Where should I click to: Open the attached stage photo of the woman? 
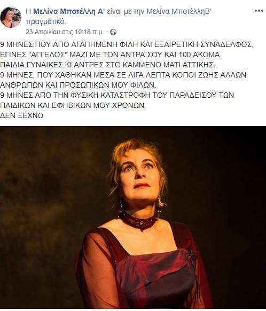(x=133, y=217)
